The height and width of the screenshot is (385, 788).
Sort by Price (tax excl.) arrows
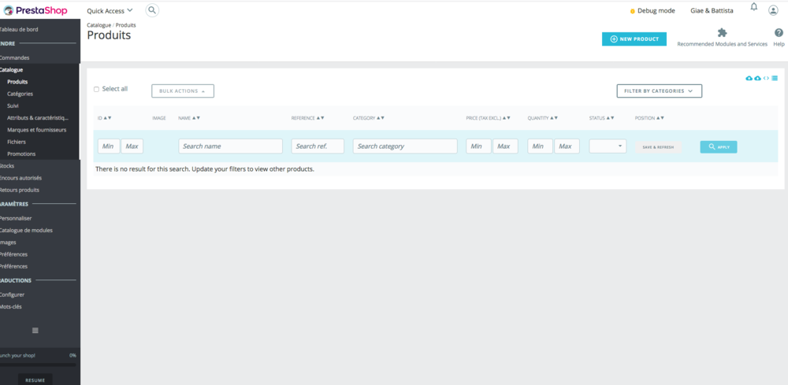(x=507, y=118)
